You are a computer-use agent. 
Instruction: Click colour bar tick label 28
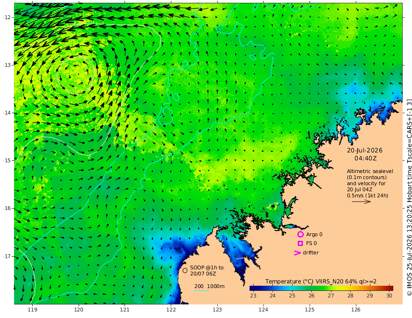351,296
